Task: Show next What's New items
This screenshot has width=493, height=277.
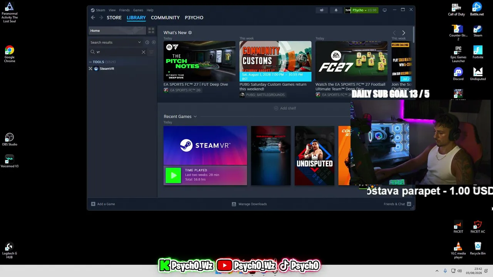Action: coord(403,33)
